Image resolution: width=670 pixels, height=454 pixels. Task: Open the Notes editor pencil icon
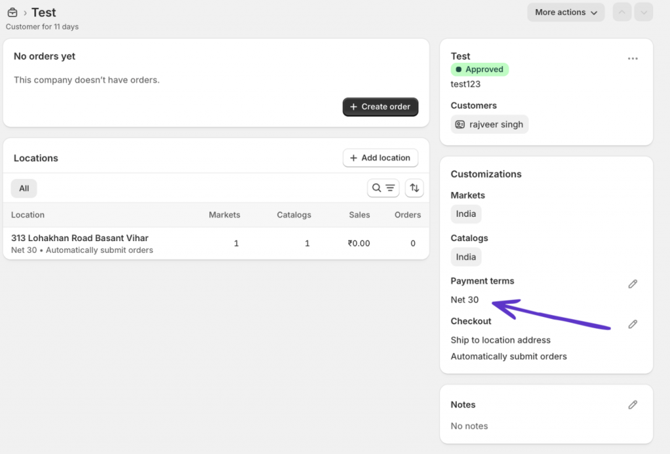(632, 404)
